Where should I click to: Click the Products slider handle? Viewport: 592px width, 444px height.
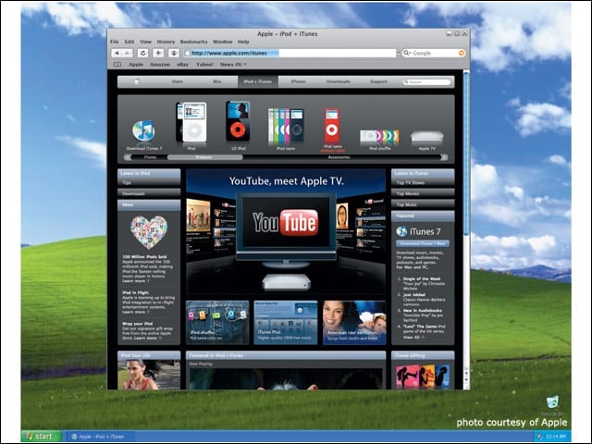(x=204, y=157)
